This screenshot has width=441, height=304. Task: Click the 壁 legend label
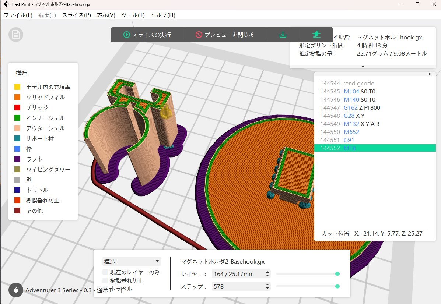pyautogui.click(x=29, y=180)
